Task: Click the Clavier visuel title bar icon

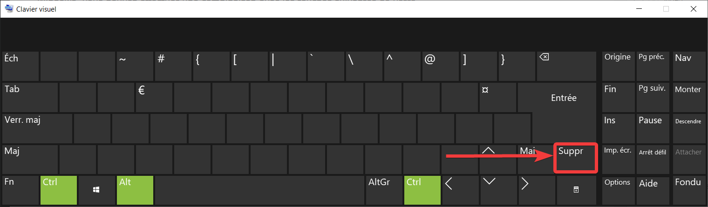Action: point(8,8)
